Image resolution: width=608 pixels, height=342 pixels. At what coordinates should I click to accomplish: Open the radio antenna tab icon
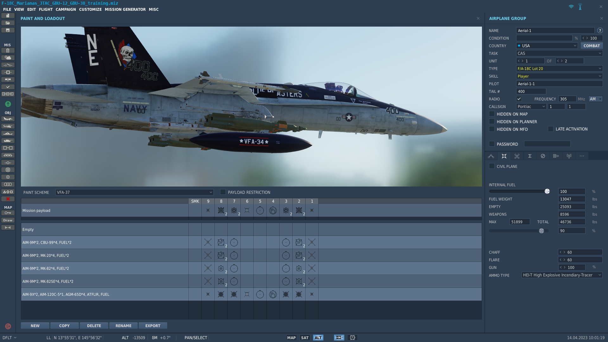(x=569, y=156)
